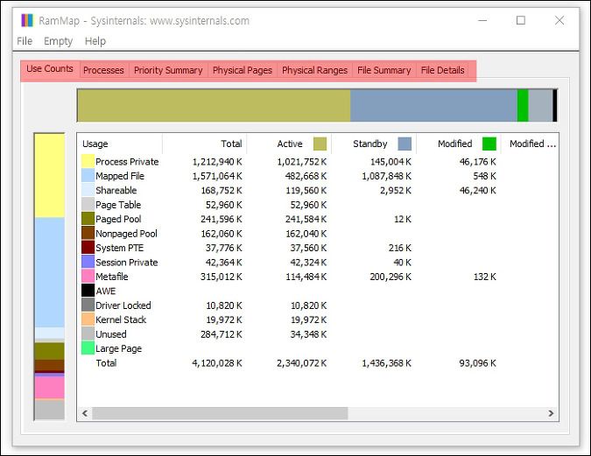
Task: Select the Driver Locked row label
Action: click(123, 305)
